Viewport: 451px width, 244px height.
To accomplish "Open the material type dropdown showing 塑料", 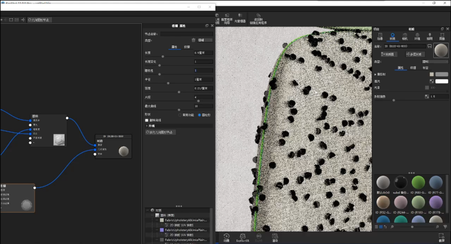I will click(x=435, y=61).
